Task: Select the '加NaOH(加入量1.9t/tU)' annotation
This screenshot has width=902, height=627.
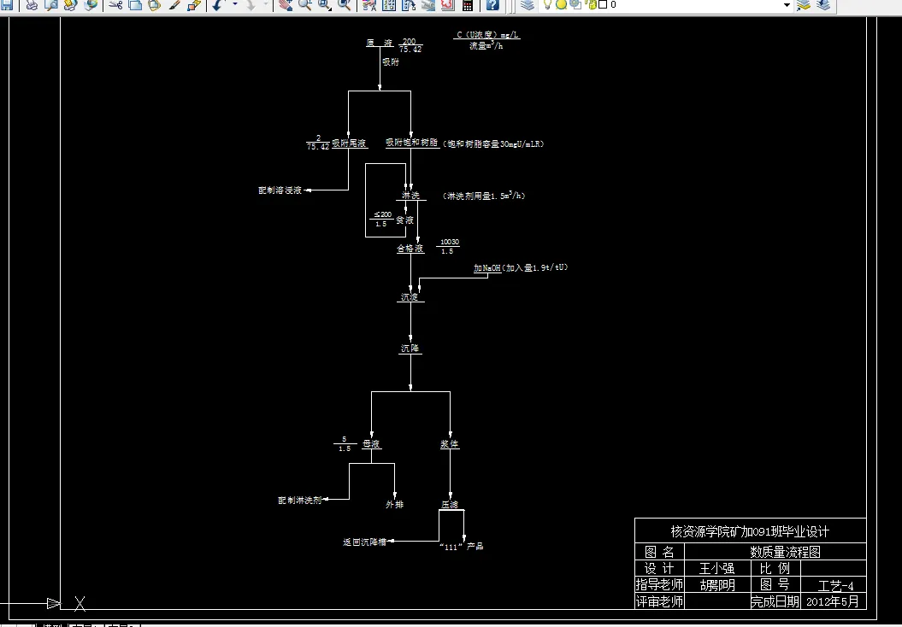Action: coord(521,268)
